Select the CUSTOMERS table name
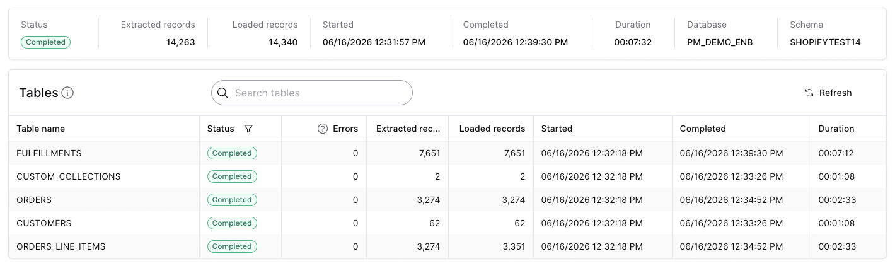895x266 pixels. coord(44,223)
